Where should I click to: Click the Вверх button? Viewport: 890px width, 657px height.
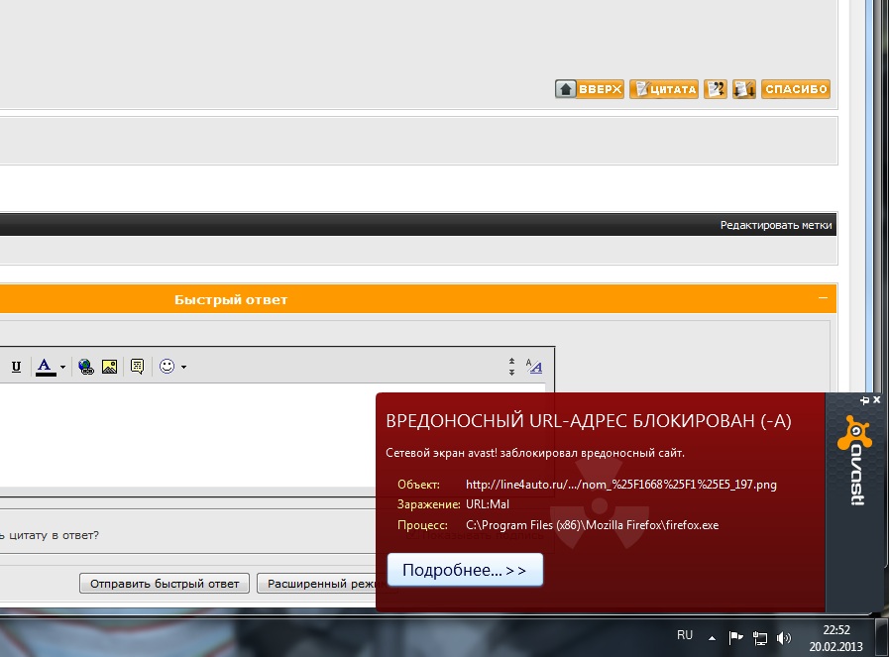590,89
